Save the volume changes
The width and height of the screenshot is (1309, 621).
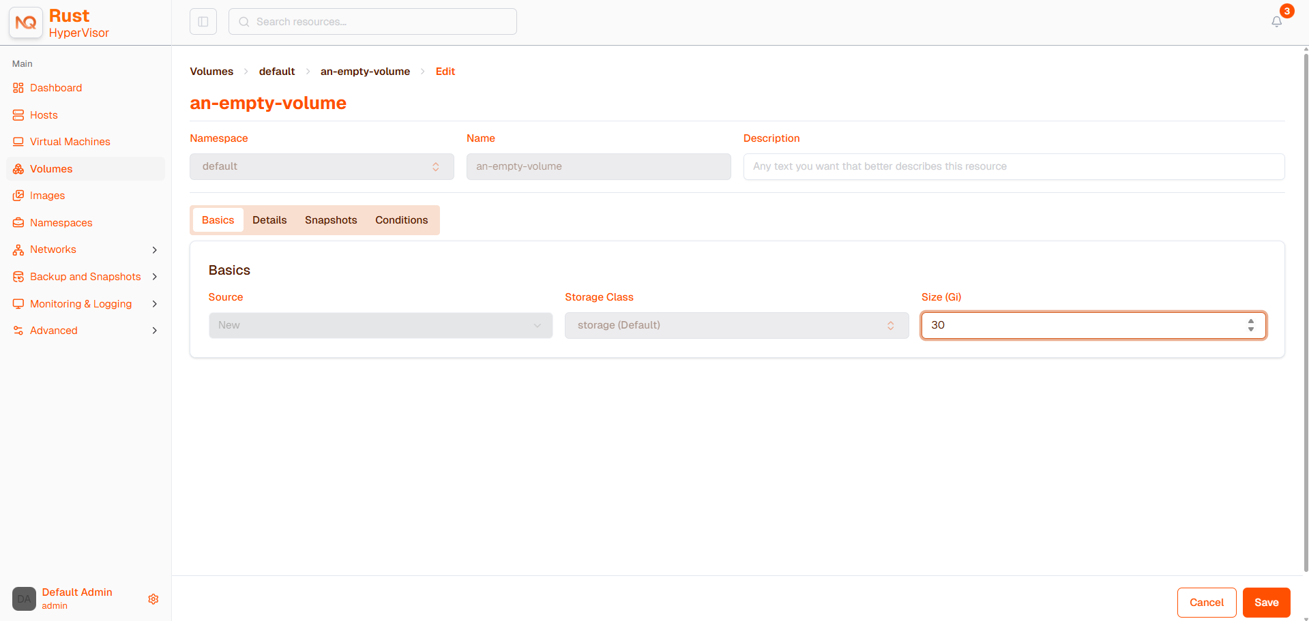1266,603
